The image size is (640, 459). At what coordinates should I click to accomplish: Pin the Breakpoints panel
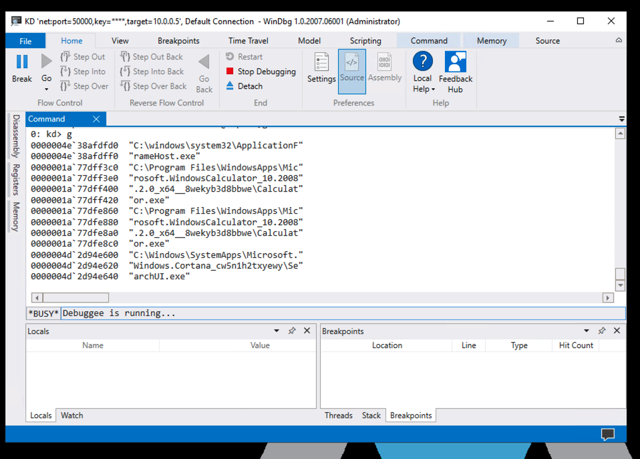coord(602,331)
